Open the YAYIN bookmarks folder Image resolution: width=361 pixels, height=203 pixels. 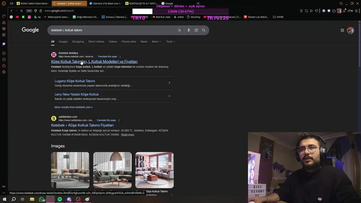coord(278,17)
